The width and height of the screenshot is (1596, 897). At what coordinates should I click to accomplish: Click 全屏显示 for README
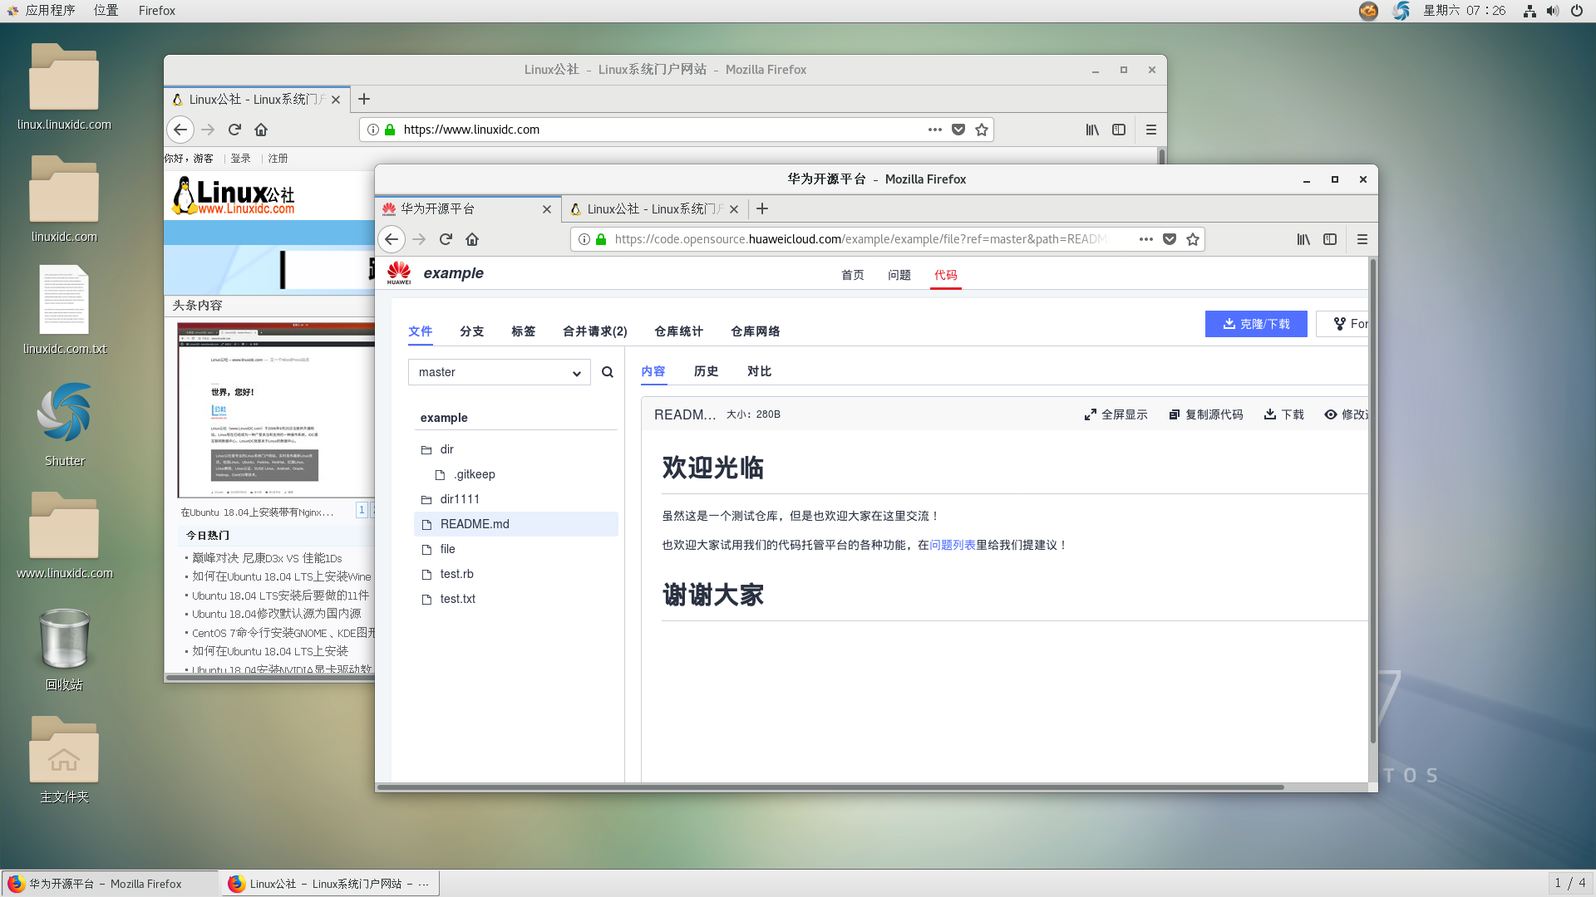tap(1116, 414)
